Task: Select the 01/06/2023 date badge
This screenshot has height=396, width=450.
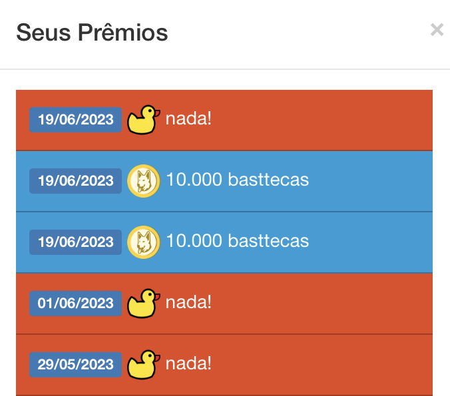Action: pos(75,303)
